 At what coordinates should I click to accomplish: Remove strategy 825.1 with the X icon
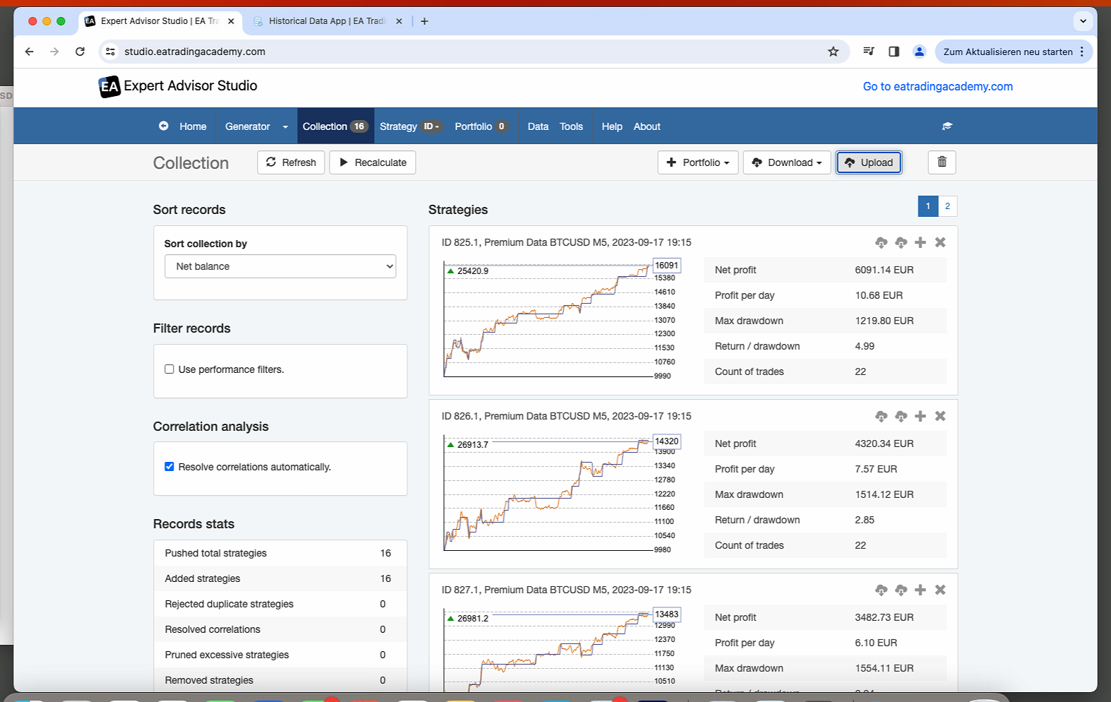coord(940,242)
